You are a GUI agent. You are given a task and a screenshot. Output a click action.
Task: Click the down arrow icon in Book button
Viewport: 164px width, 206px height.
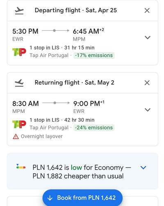(50, 198)
